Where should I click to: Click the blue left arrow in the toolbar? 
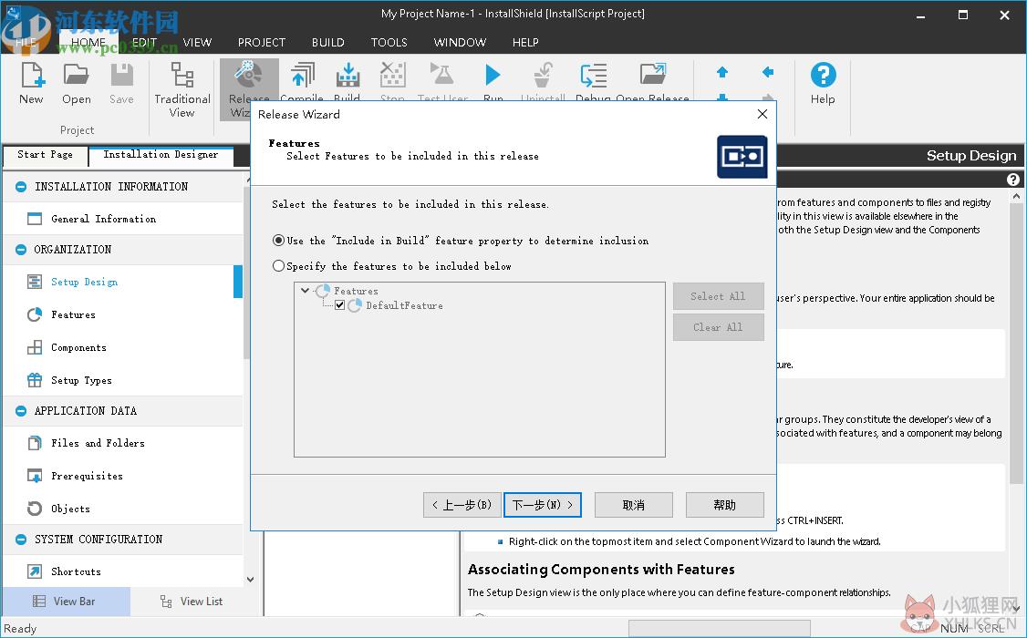point(768,72)
